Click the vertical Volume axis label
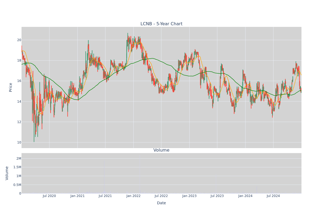The image size is (323, 215). [x=7, y=173]
